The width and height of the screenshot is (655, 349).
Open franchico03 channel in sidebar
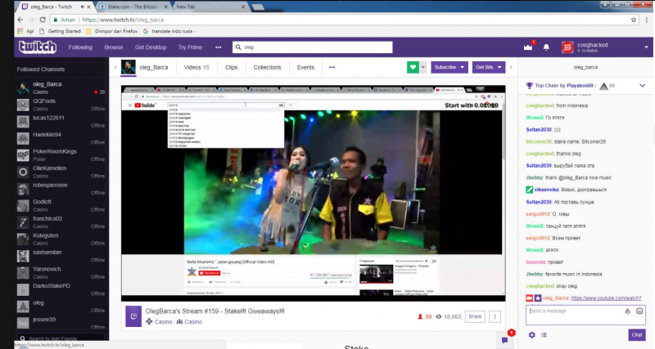[61, 222]
